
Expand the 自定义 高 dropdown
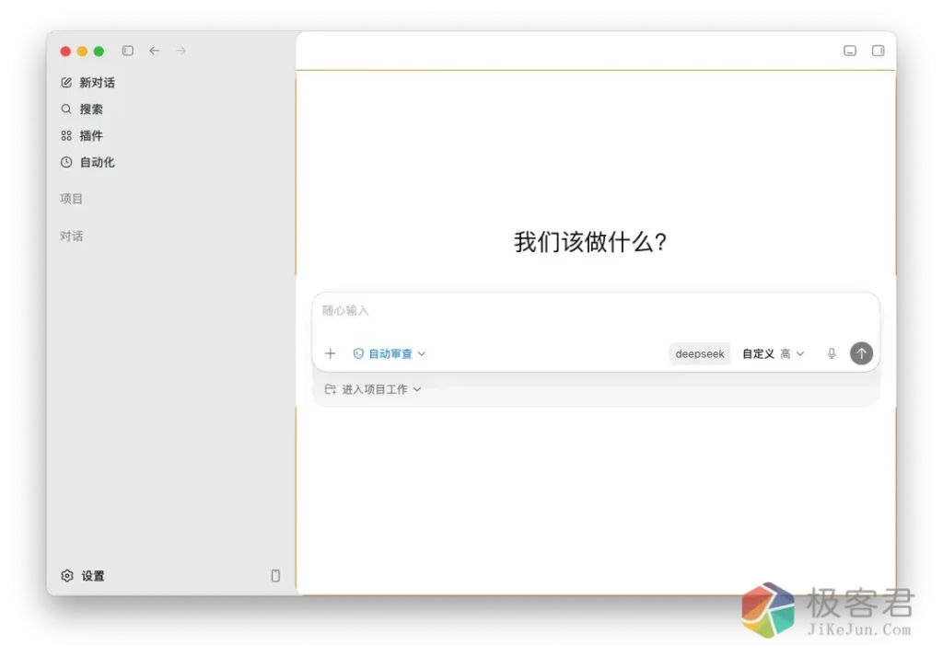pos(773,354)
